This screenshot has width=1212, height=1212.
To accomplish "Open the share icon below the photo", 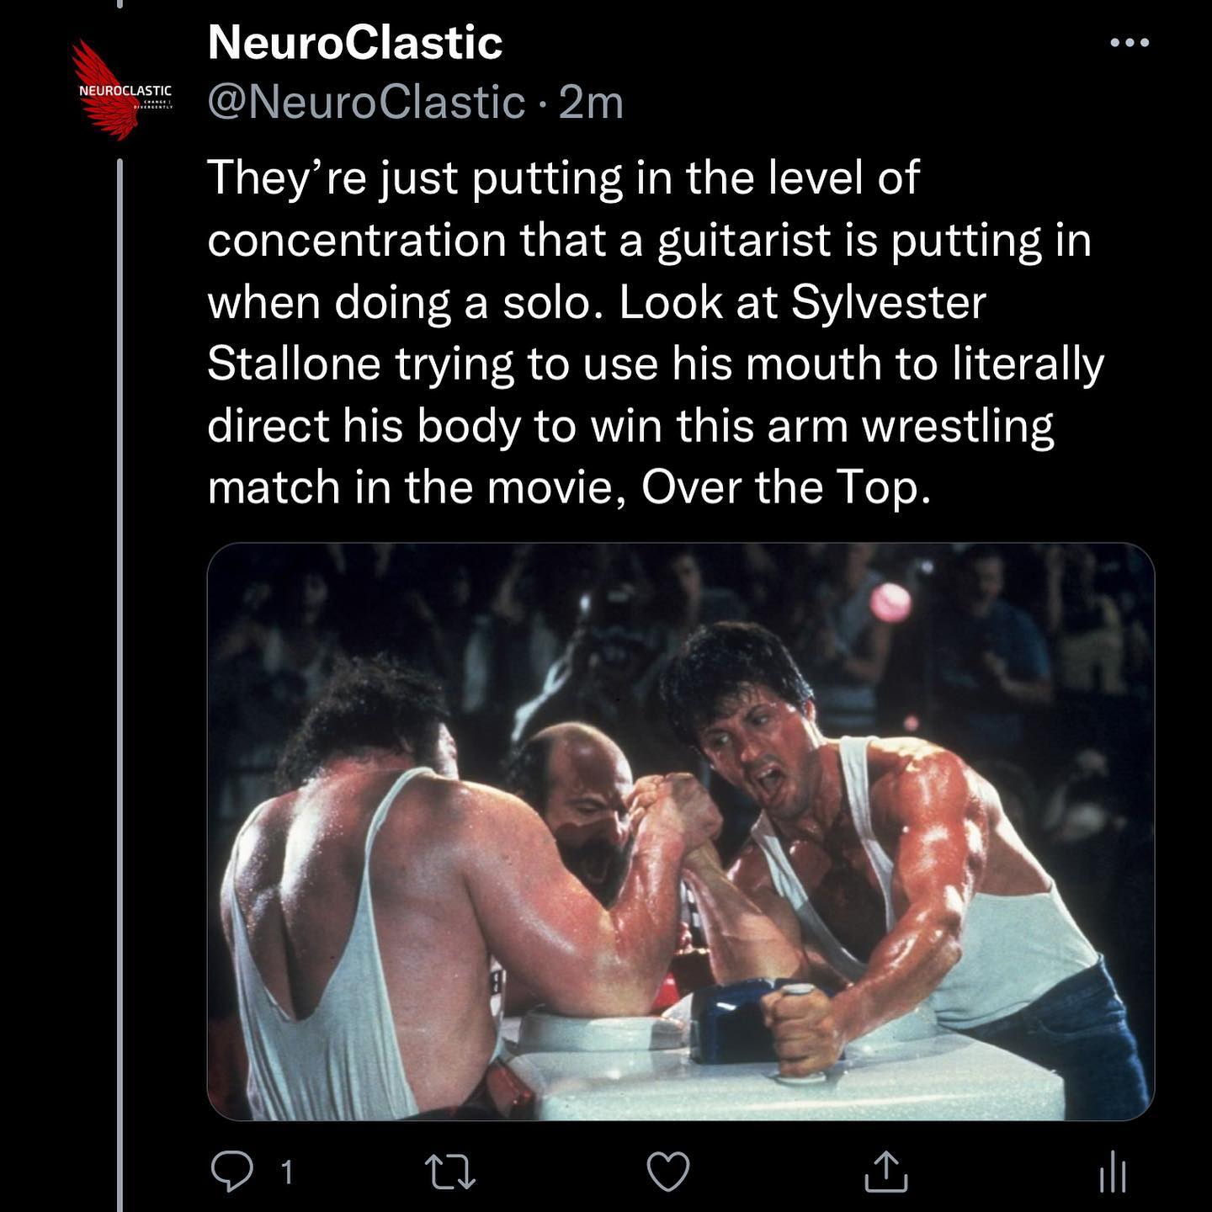I will pyautogui.click(x=886, y=1172).
